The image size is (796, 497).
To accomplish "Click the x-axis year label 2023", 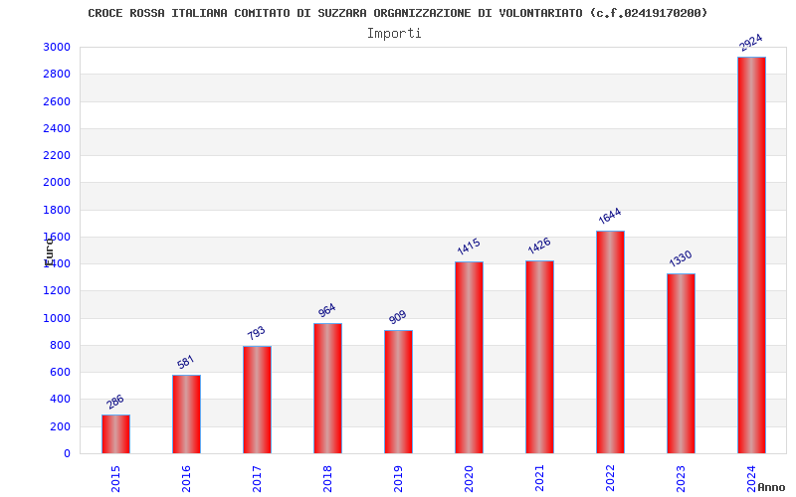I will pyautogui.click(x=681, y=479).
